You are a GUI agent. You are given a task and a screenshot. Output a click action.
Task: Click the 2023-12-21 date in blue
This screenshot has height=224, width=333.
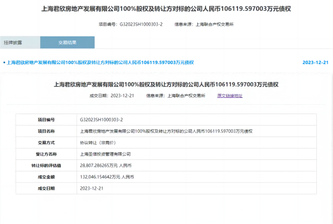coord(315,63)
